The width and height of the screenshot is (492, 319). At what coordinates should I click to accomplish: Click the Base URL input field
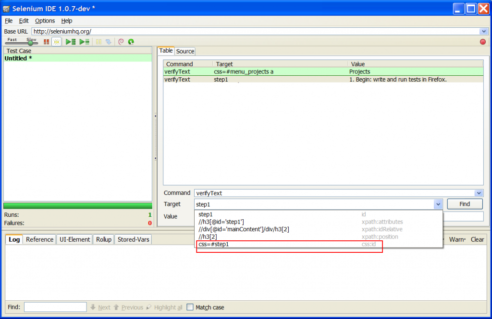[256, 31]
